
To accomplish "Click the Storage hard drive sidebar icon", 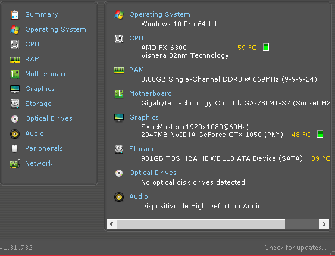I will 15,104.
